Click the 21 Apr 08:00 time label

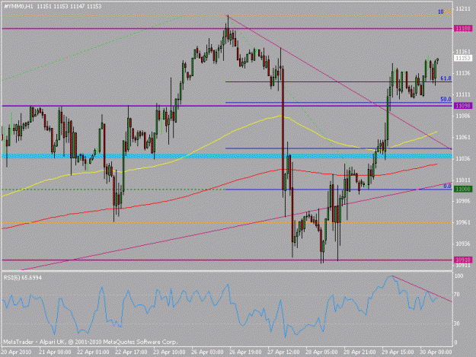coord(55,352)
